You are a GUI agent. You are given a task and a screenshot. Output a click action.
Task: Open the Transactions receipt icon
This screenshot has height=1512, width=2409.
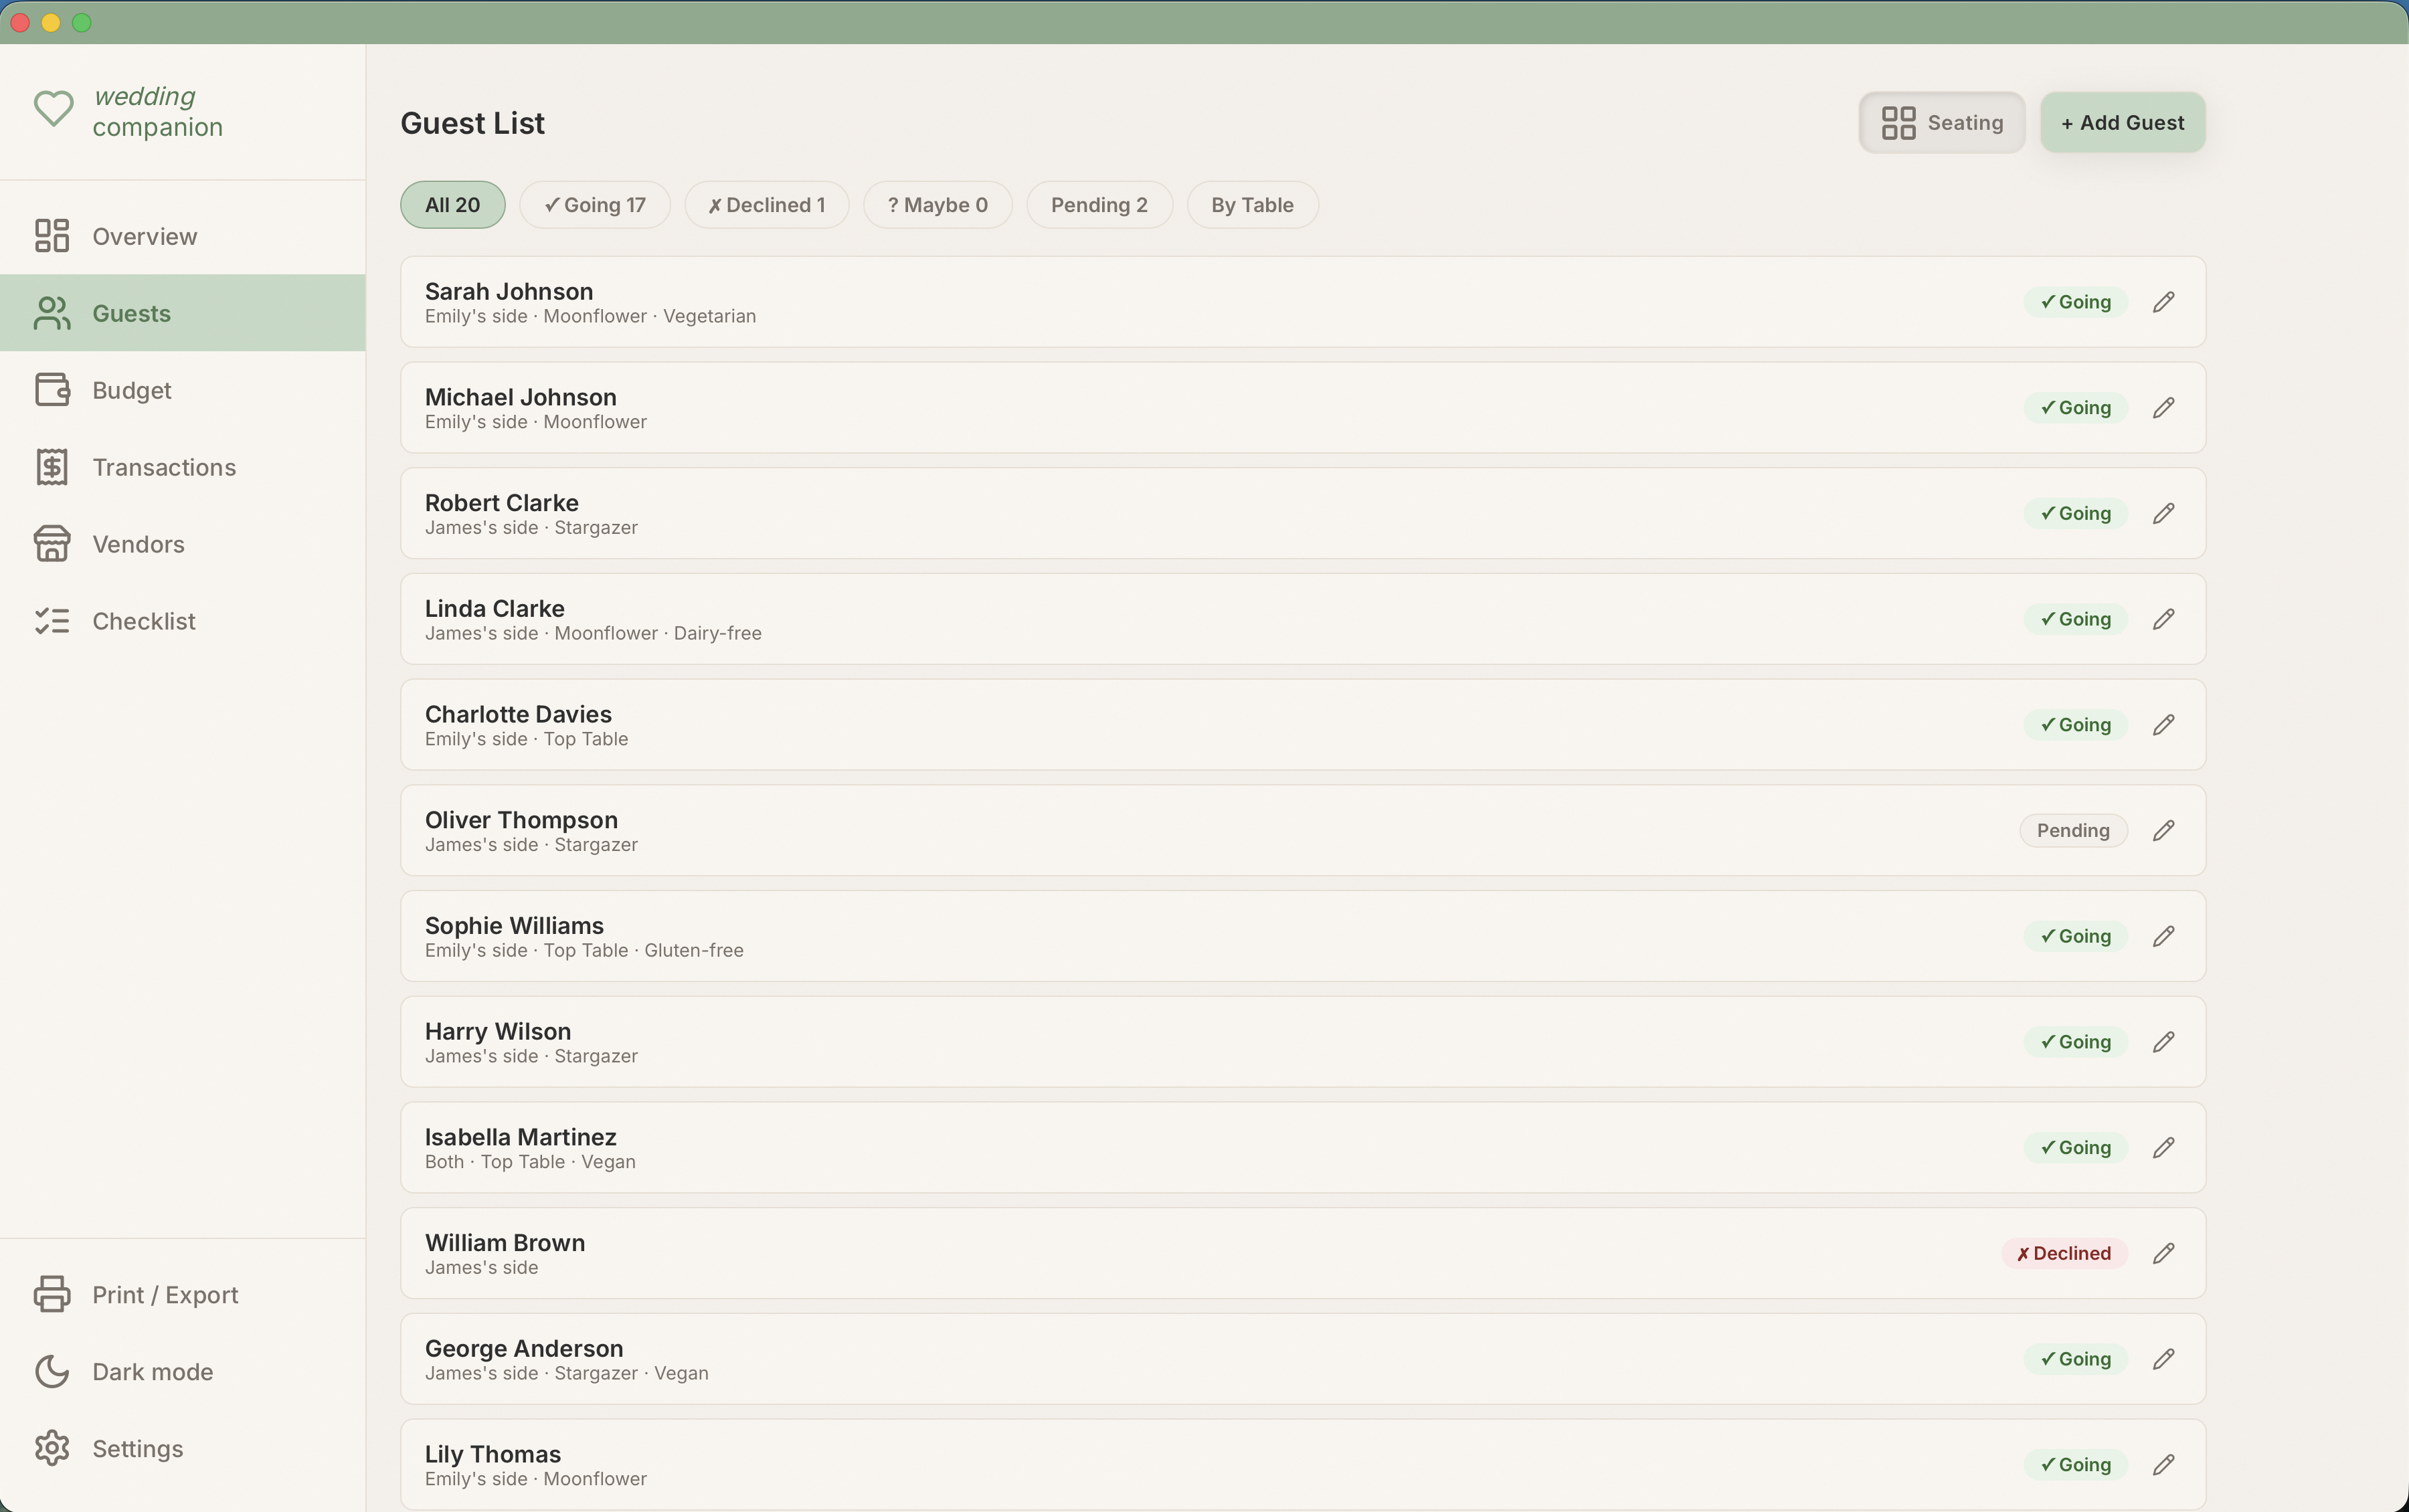52,467
